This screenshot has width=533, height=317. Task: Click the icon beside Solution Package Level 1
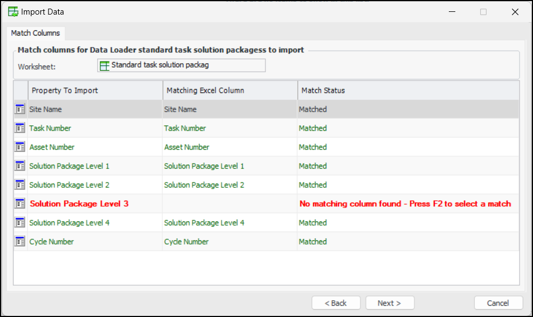(20, 166)
